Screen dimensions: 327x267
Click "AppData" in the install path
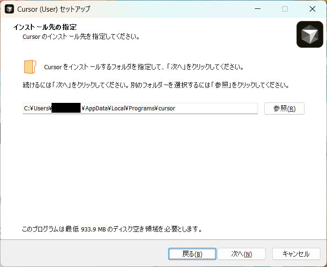click(x=97, y=108)
